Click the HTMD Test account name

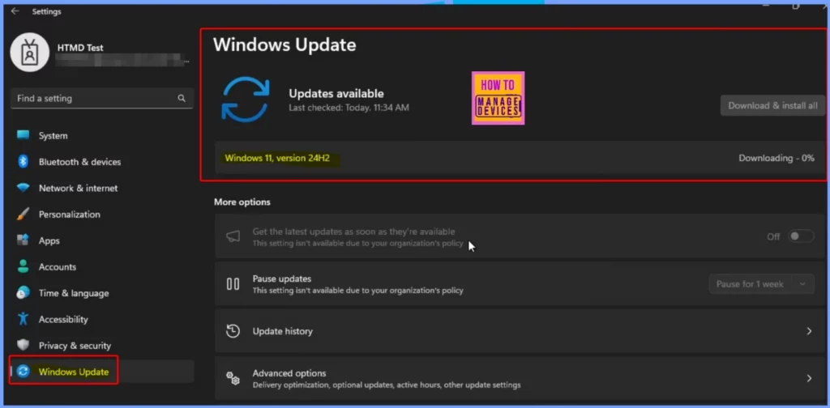[80, 48]
